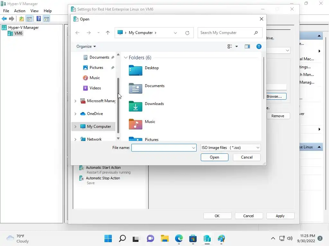Expand Microsoft Management node
This screenshot has height=246, width=329.
click(75, 101)
